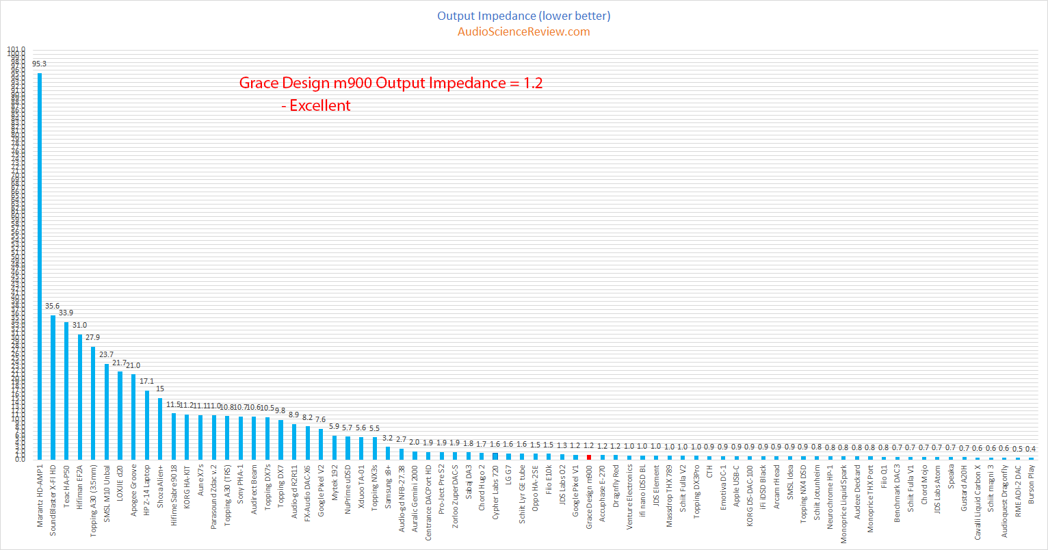Click the 7.6 data label

click(320, 419)
